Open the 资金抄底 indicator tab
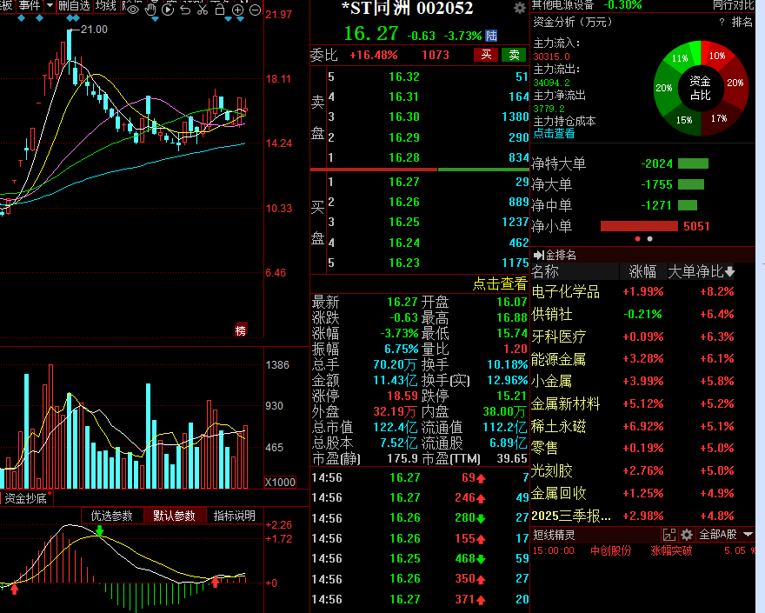The height and width of the screenshot is (613, 765). [25, 498]
